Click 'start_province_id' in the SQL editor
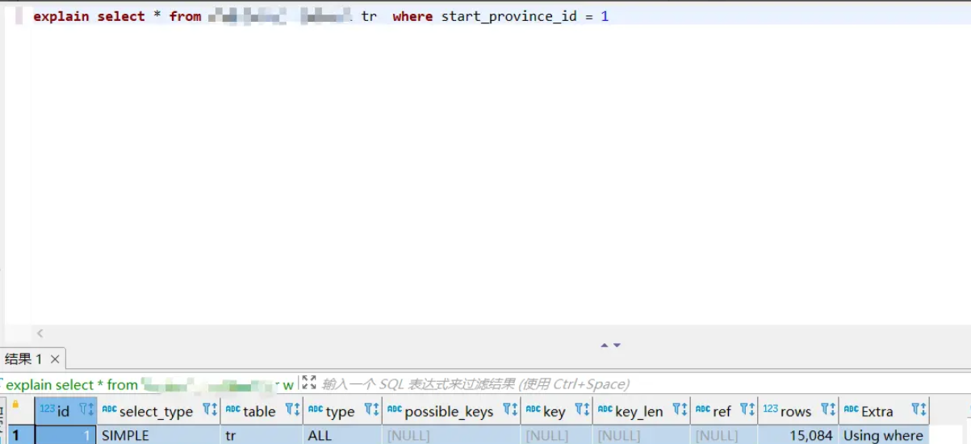 coord(509,16)
